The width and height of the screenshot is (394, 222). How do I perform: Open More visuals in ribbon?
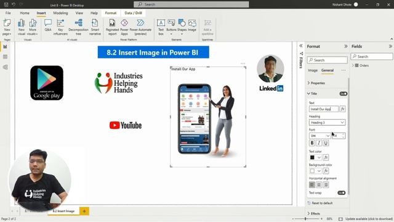pyautogui.click(x=33, y=27)
